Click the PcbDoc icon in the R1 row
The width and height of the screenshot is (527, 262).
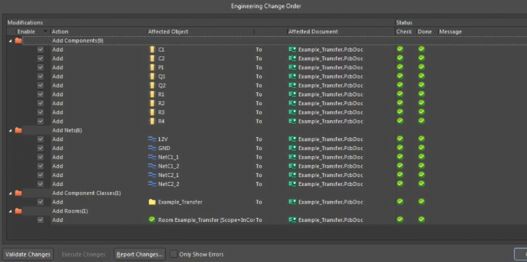(292, 94)
